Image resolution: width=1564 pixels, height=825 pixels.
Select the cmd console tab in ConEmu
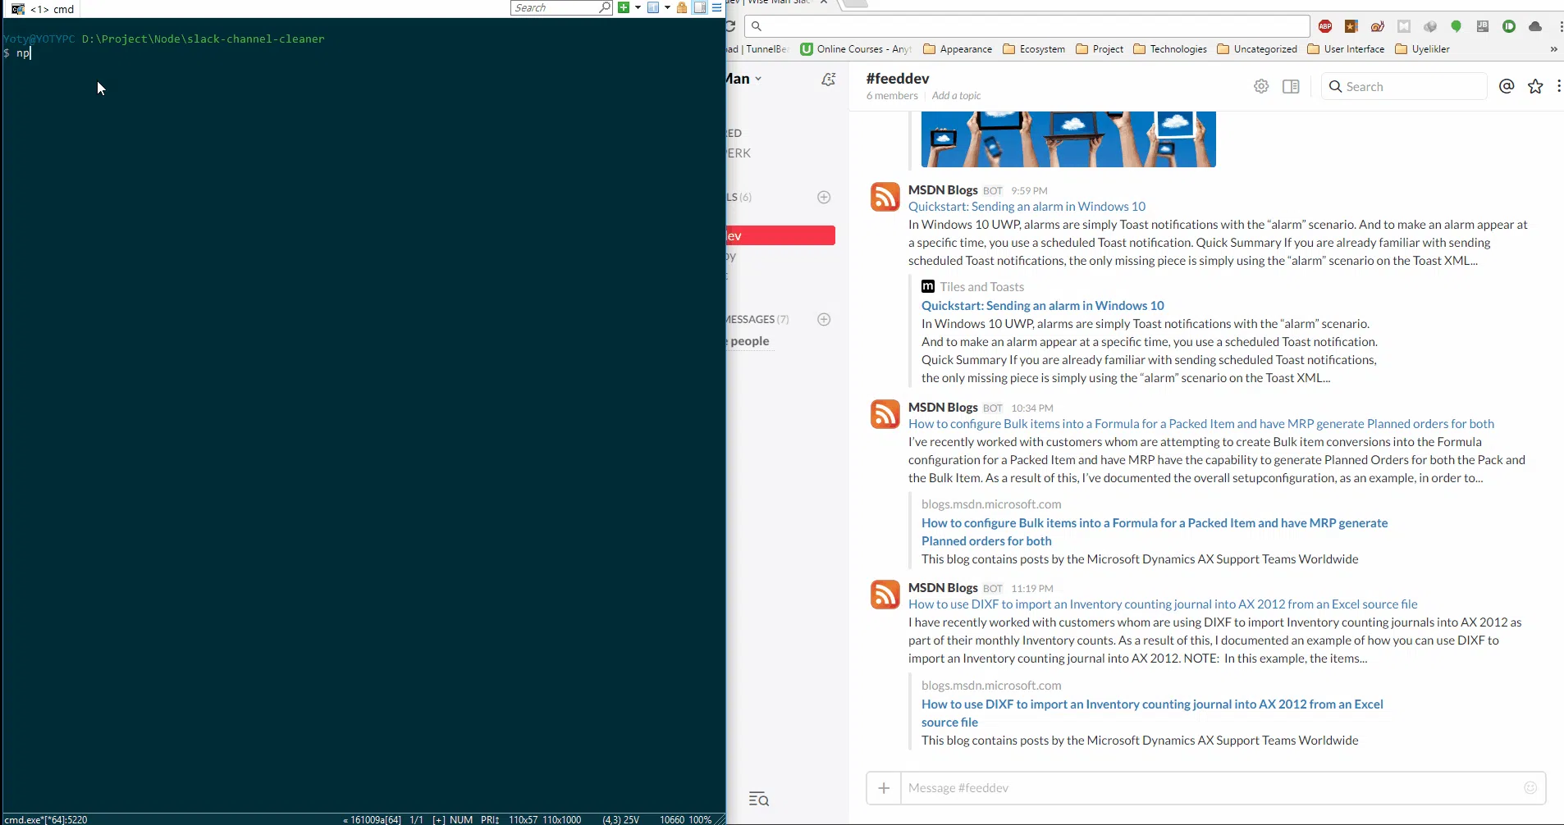[x=43, y=9]
